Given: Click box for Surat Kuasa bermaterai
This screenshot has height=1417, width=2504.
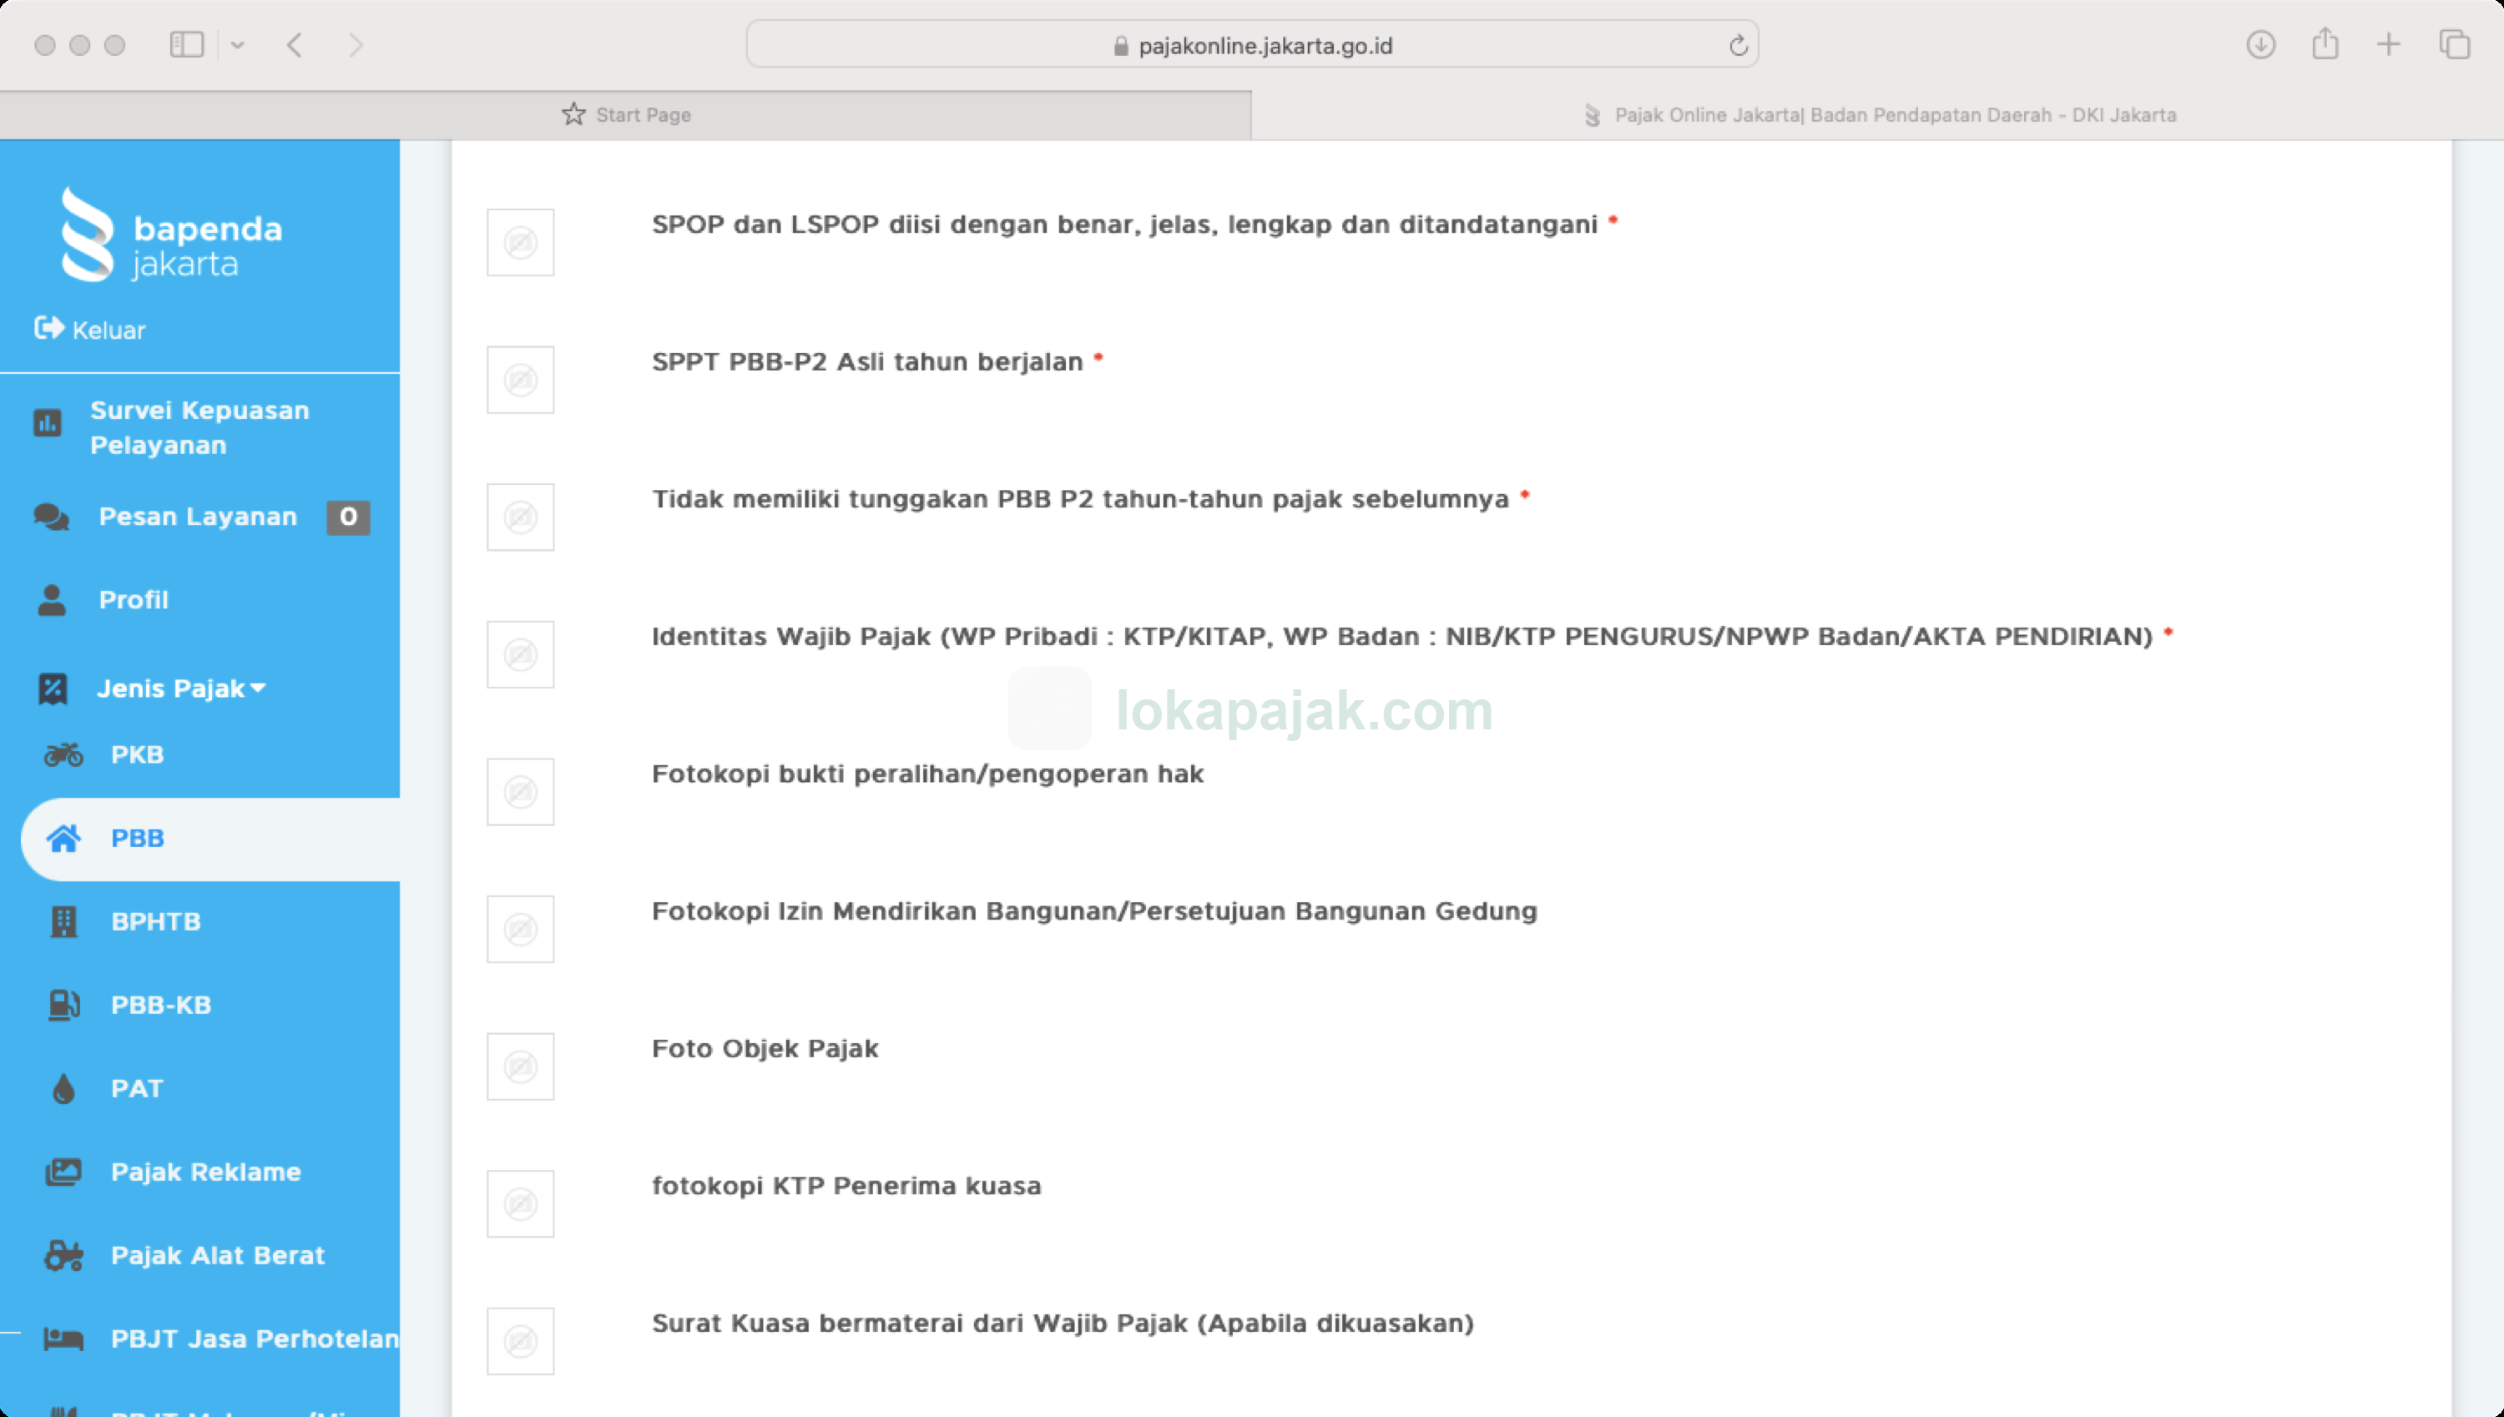Looking at the screenshot, I should click(521, 1341).
